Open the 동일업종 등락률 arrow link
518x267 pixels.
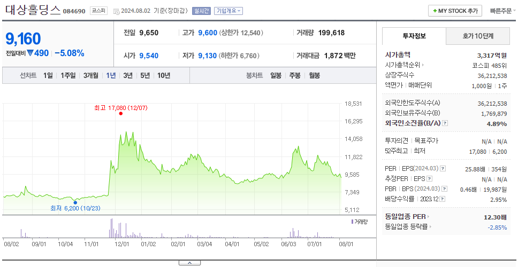point(409,227)
